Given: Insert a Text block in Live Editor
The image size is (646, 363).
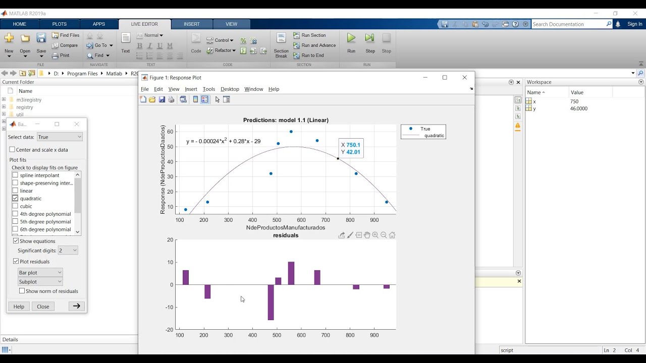Looking at the screenshot, I should point(126,43).
